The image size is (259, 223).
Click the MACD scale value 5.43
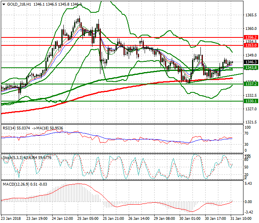[x=248, y=184]
